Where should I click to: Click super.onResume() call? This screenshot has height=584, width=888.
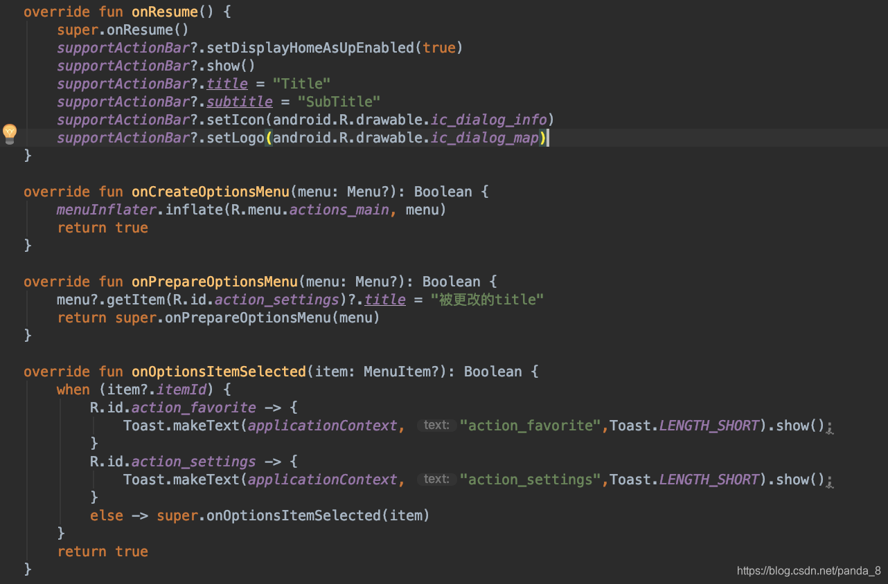point(123,30)
